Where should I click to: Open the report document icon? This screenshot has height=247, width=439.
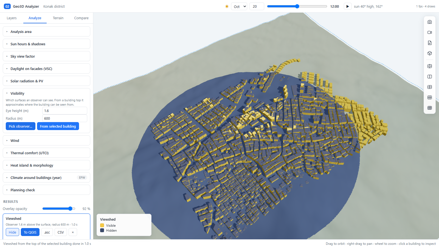coord(430,43)
